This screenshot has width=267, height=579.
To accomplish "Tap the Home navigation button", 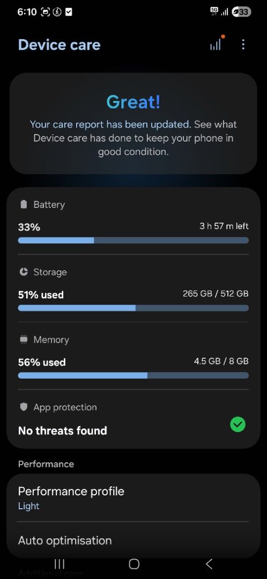I will [x=133, y=564].
